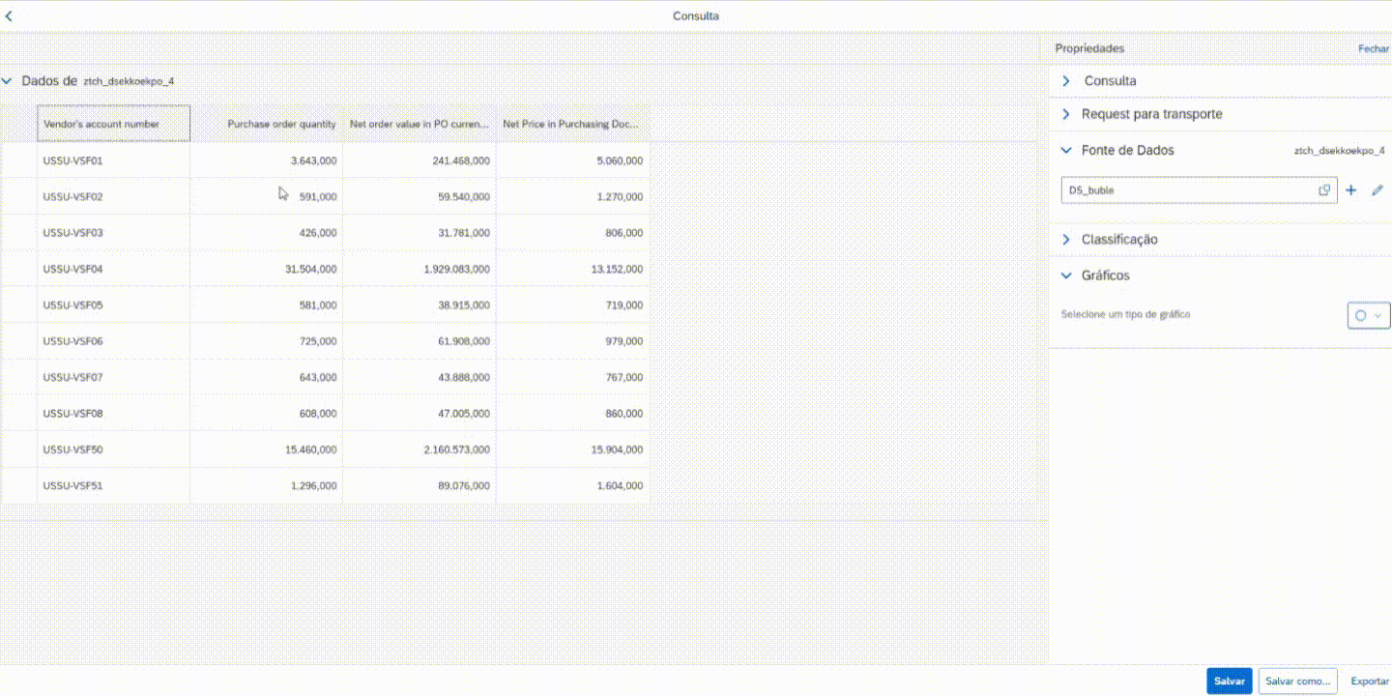
Task: Click the DS_buble data source input field
Action: tap(1189, 190)
